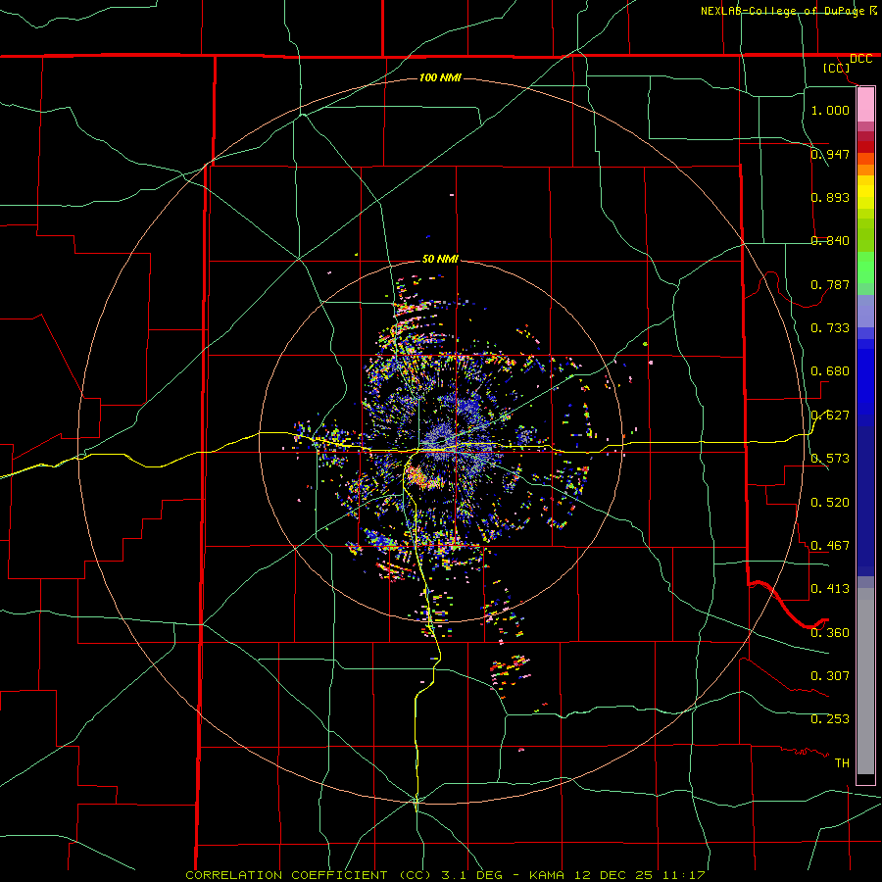The width and height of the screenshot is (882, 882).
Task: Click the 0.680 legend value
Action: tap(830, 371)
